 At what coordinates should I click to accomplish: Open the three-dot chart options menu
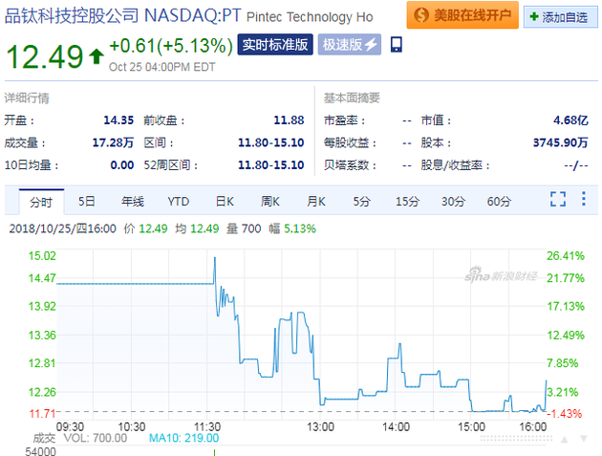(584, 199)
